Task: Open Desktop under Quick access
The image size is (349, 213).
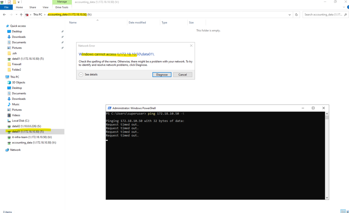Action: [17, 32]
